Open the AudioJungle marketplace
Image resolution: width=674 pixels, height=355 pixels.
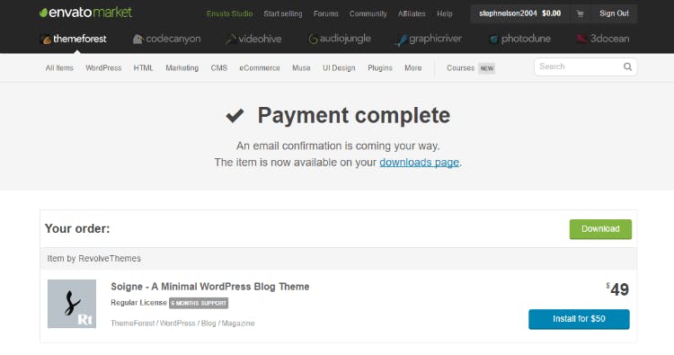(x=340, y=39)
